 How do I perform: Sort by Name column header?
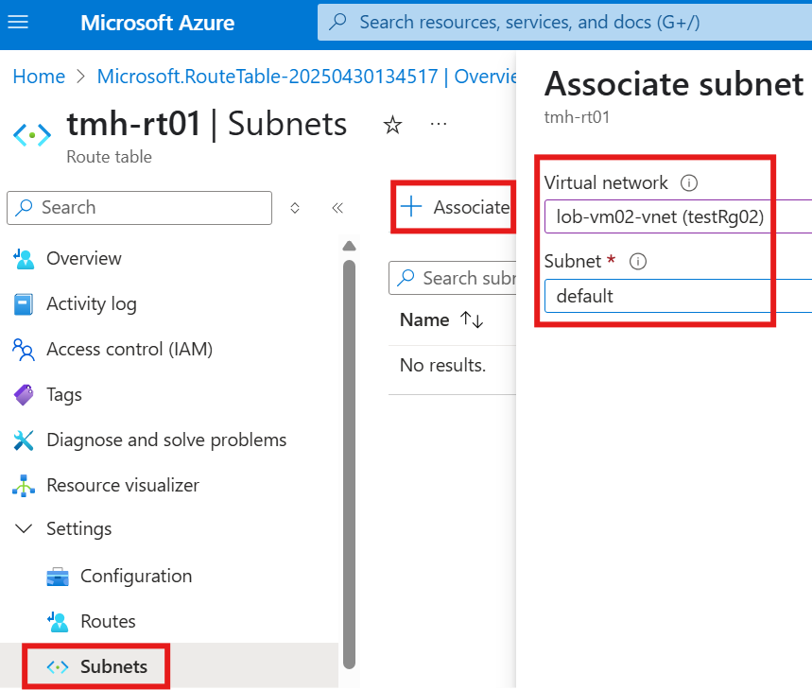(x=424, y=319)
